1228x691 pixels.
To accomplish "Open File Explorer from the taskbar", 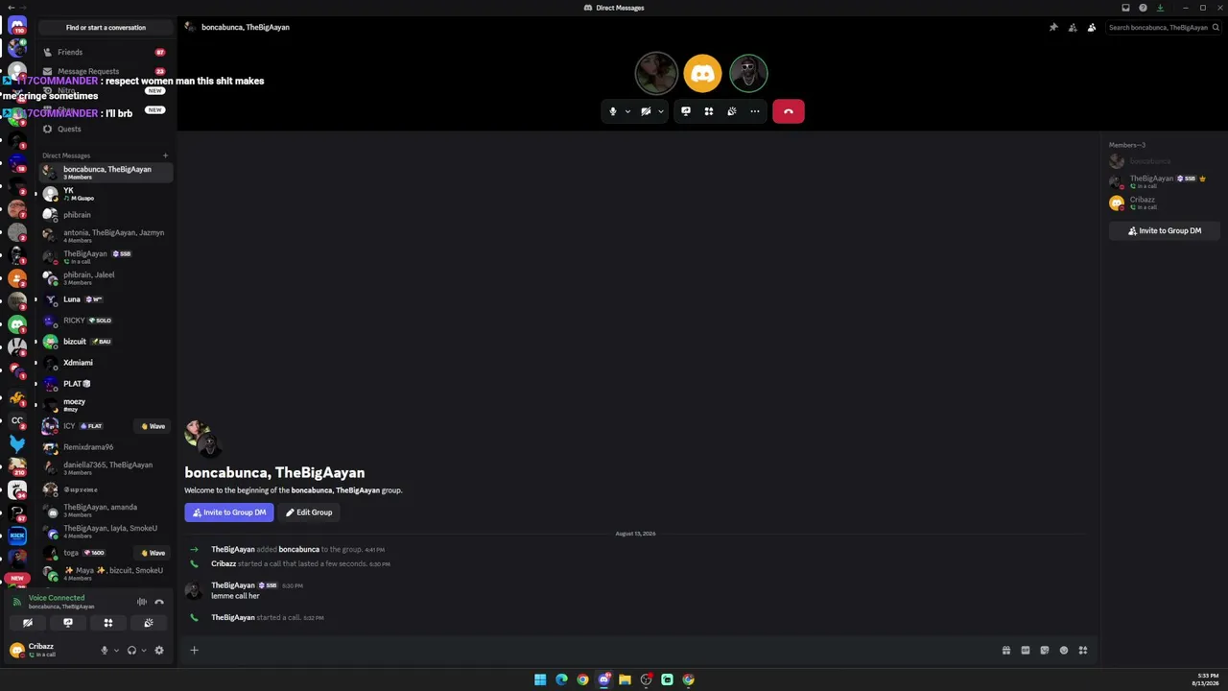I will (625, 679).
